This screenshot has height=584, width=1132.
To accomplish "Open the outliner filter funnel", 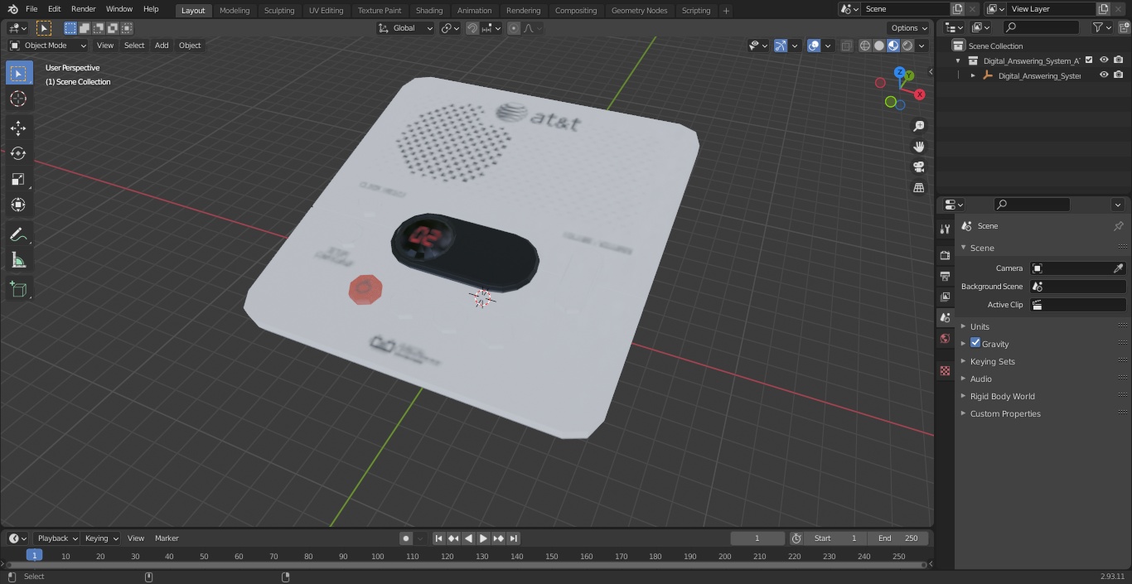I will click(x=1098, y=27).
